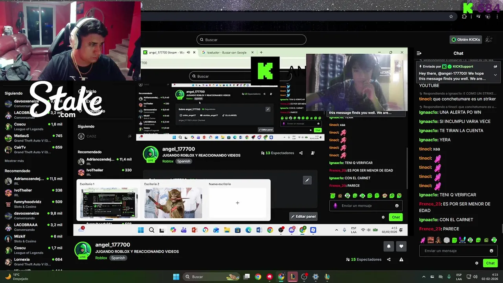Viewport: 503px width, 283px height.
Task: Open Task View on bottom taskbar
Action: 247,277
